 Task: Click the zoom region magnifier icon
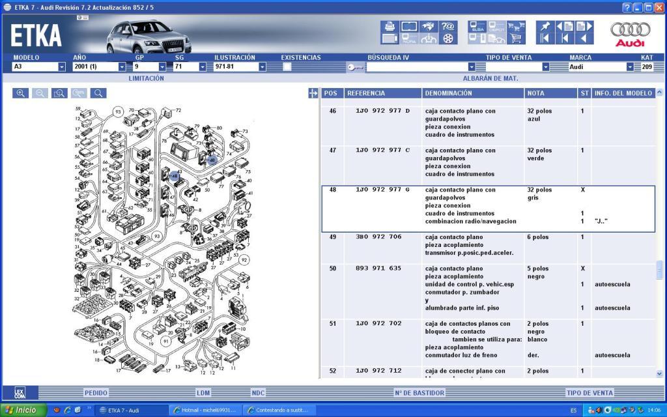(59, 93)
